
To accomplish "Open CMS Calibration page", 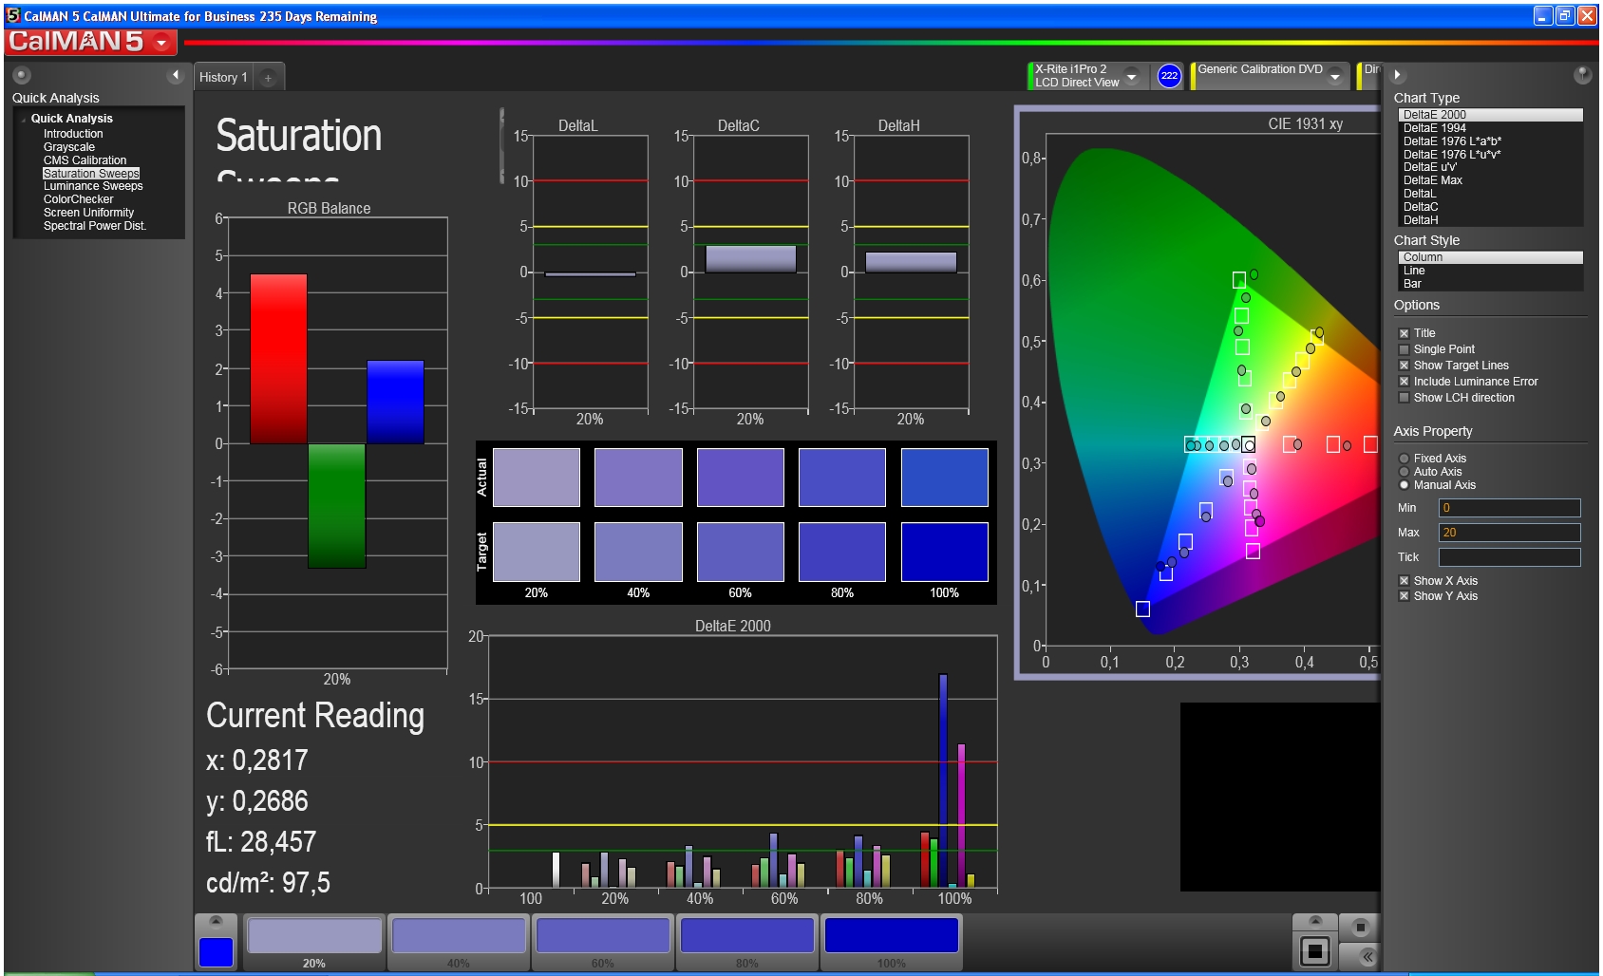I will (x=85, y=160).
